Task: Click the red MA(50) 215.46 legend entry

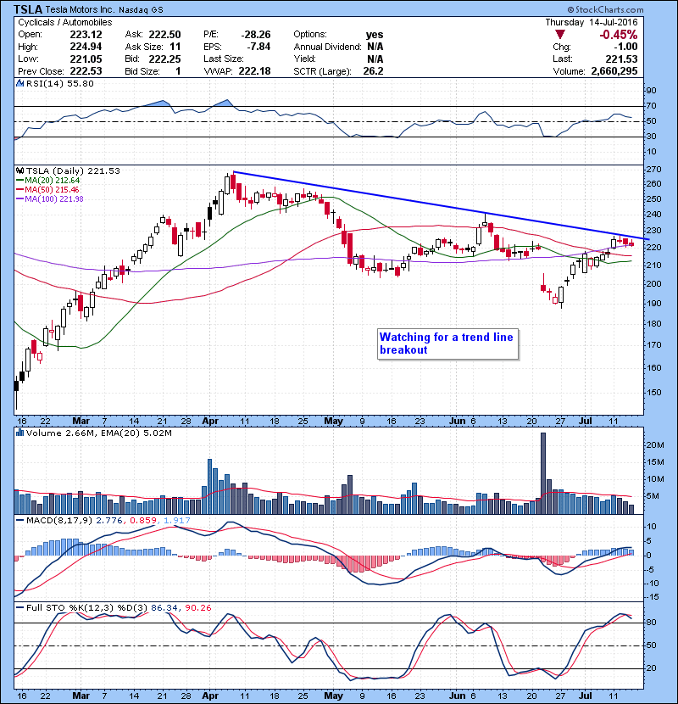Action: [x=48, y=190]
